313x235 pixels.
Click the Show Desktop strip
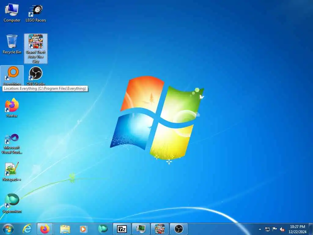click(311, 229)
